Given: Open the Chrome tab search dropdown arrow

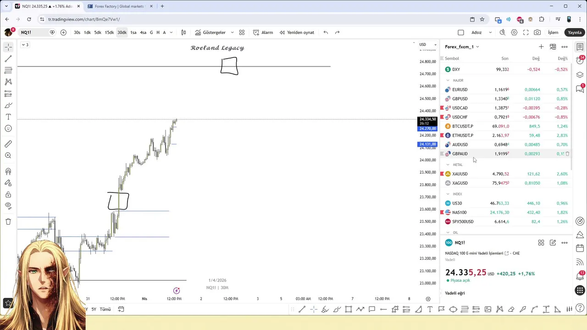Looking at the screenshot, I should tap(6, 6).
